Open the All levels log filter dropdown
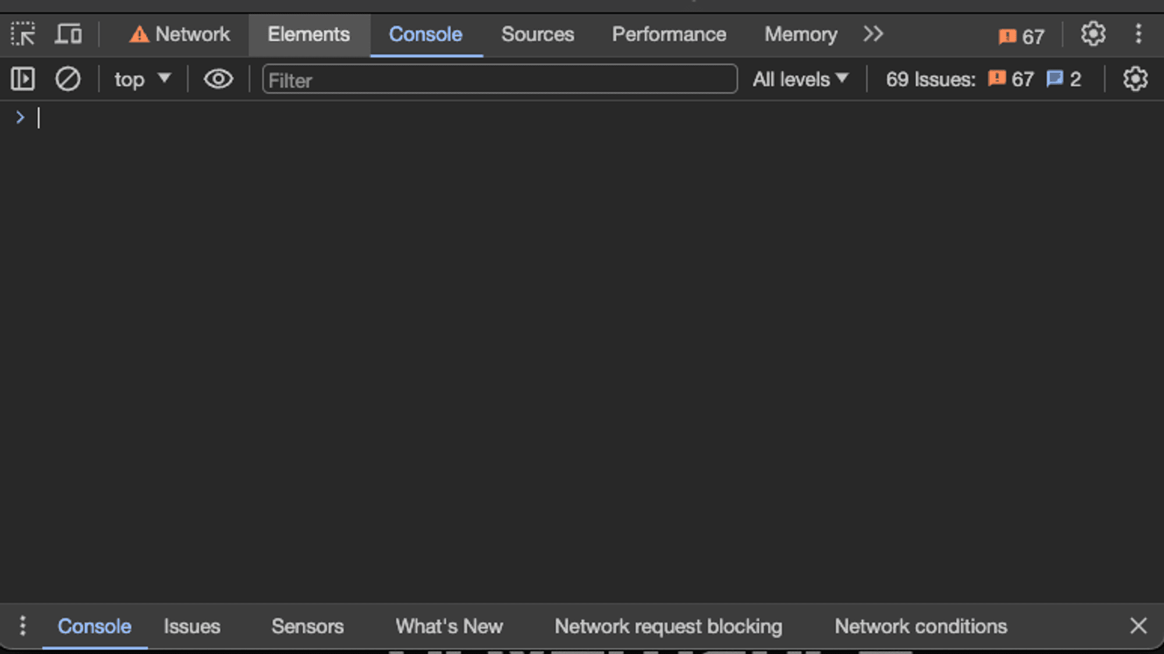 coord(800,79)
